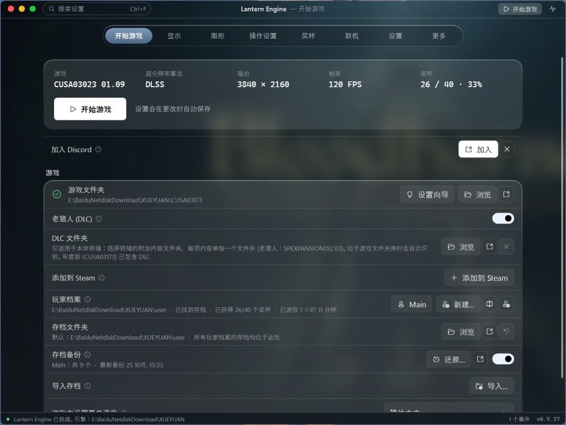Click the rename profile icon

[489, 304]
